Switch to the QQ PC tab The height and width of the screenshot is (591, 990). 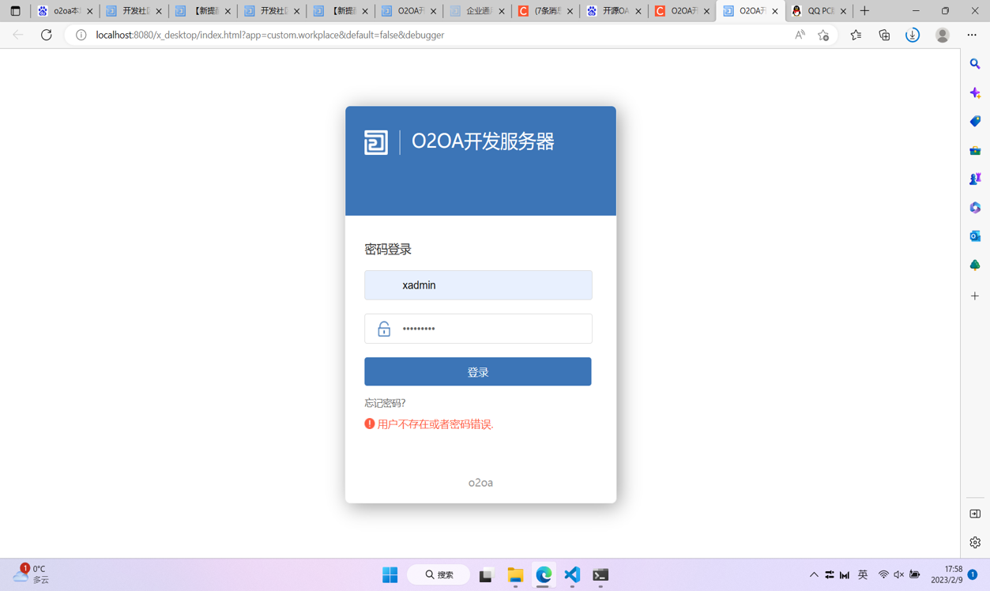[818, 12]
